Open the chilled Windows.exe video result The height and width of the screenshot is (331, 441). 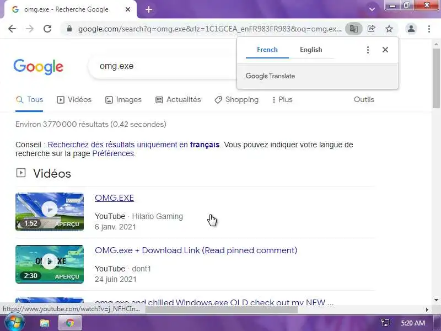(214, 302)
